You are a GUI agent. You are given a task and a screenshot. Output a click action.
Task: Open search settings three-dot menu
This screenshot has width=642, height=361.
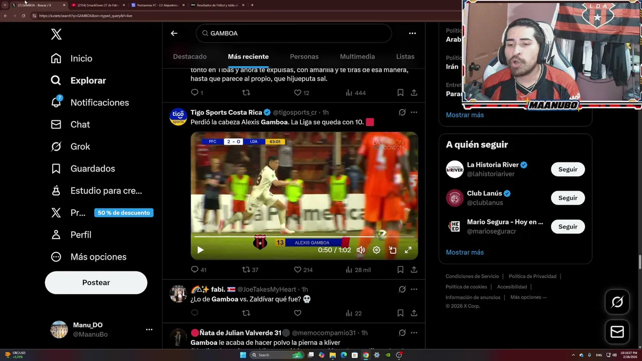[412, 33]
